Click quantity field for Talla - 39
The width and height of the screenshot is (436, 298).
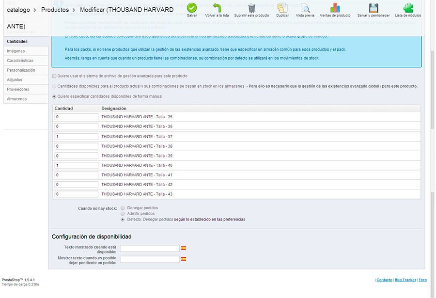(76, 156)
